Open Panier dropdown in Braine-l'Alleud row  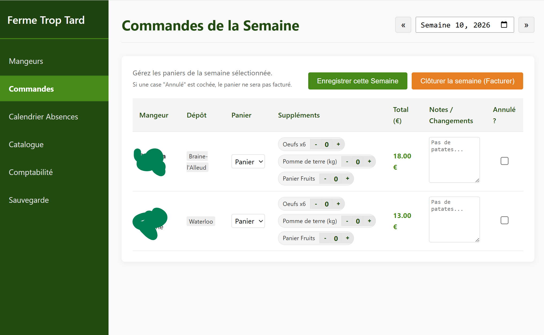[x=248, y=162]
